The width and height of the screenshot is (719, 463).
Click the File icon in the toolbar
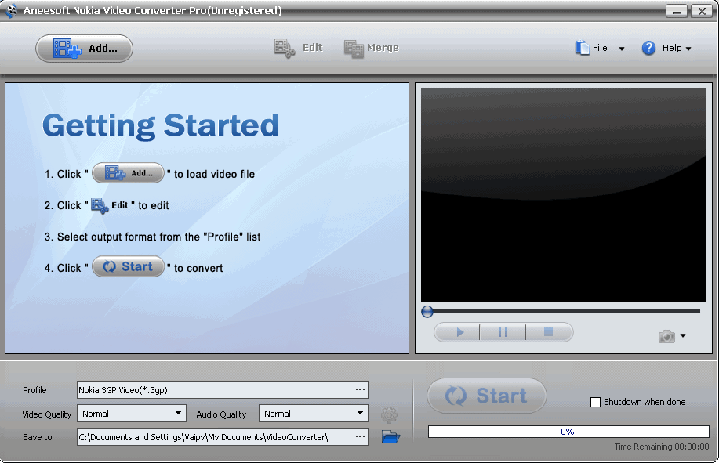tap(582, 47)
